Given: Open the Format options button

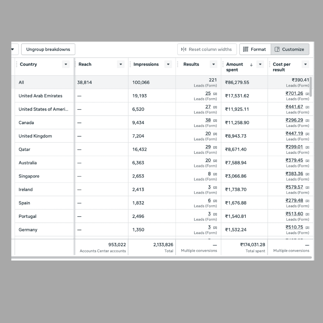Looking at the screenshot, I should tap(255, 49).
